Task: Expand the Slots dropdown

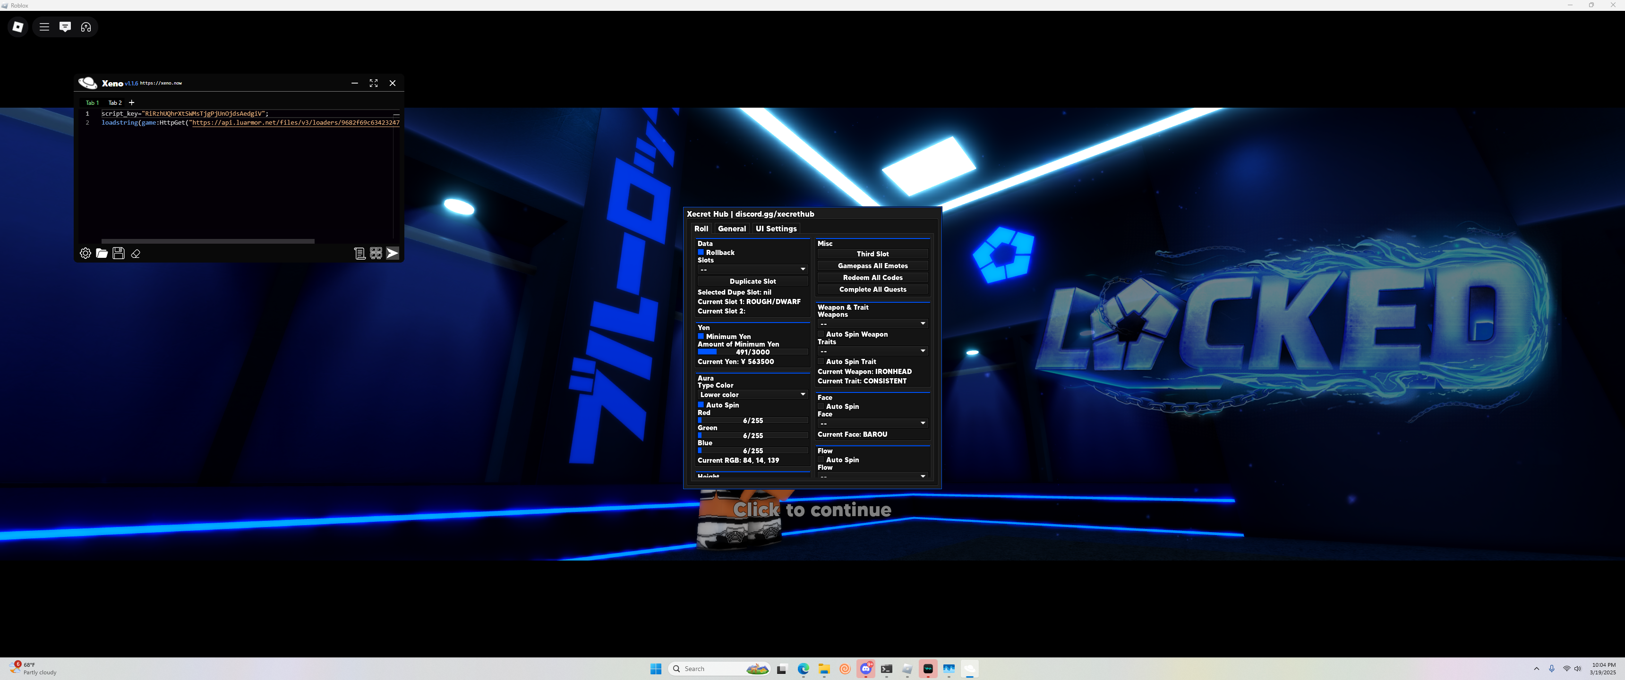Action: coord(752,269)
